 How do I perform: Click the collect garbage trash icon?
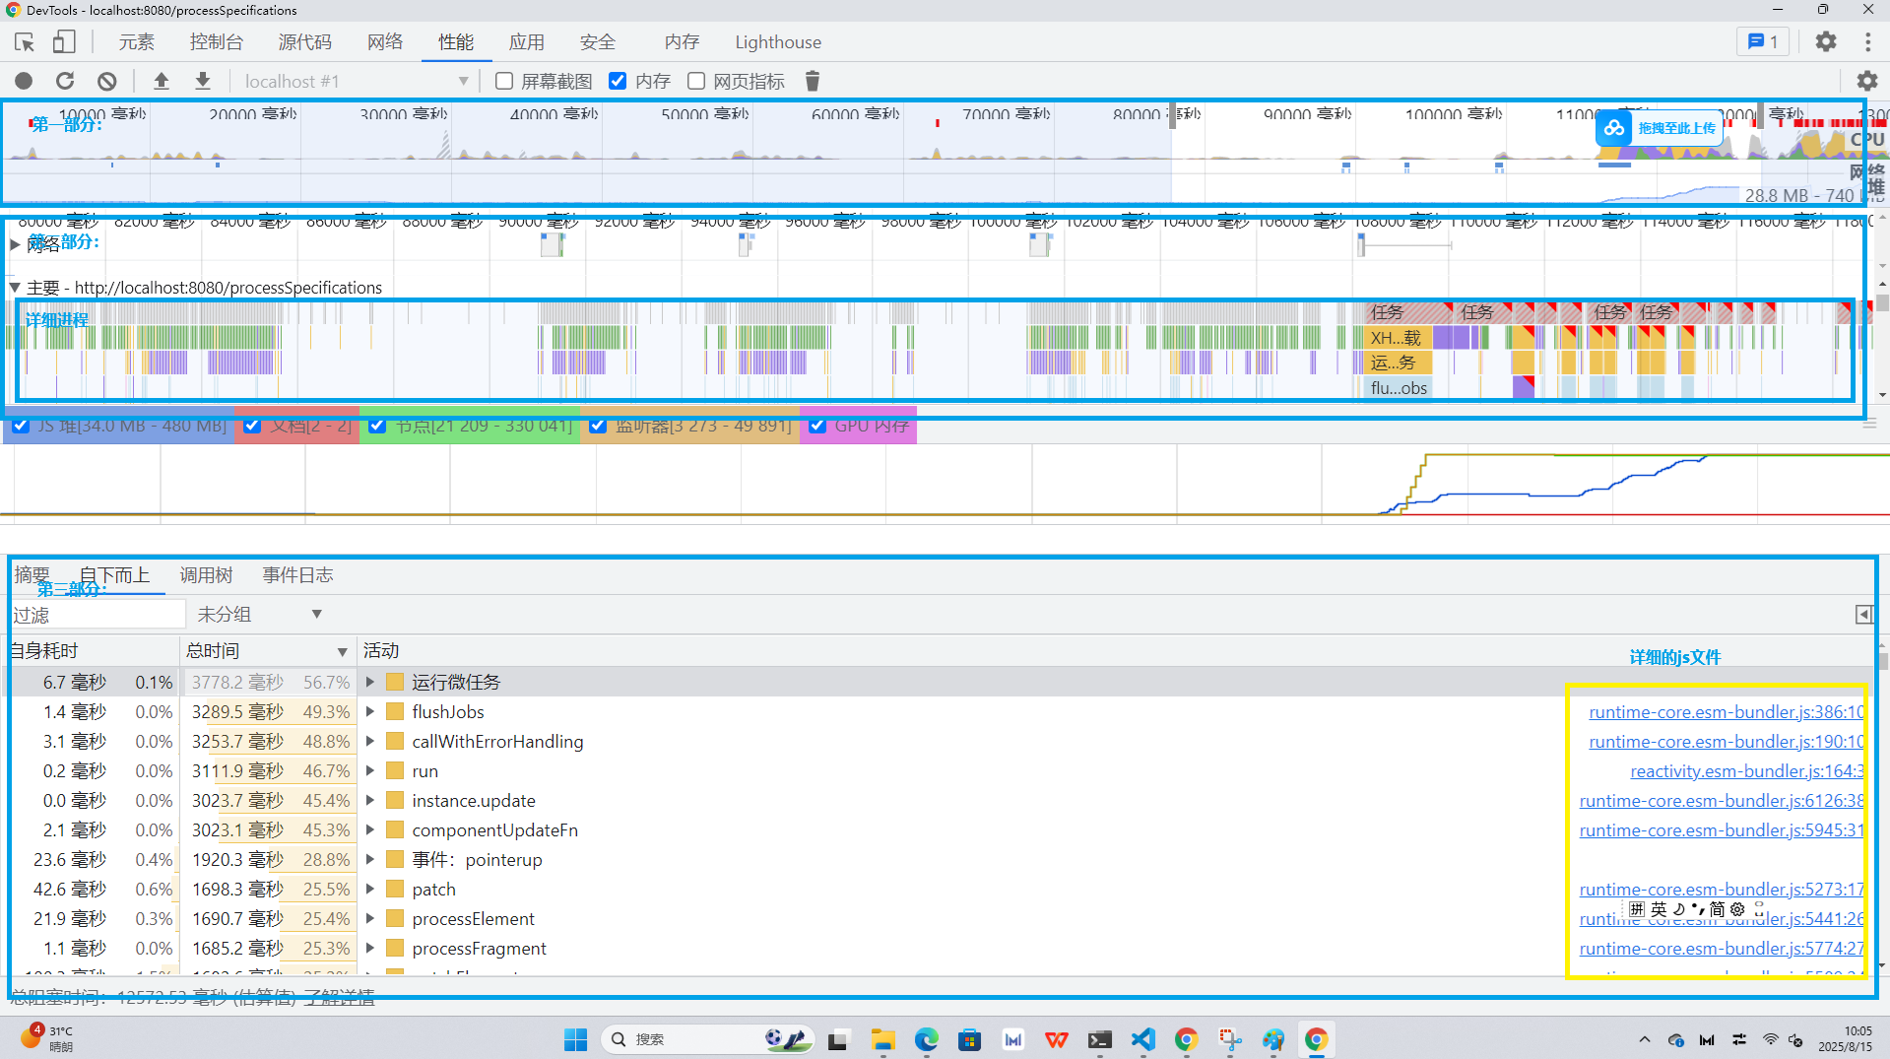(813, 82)
